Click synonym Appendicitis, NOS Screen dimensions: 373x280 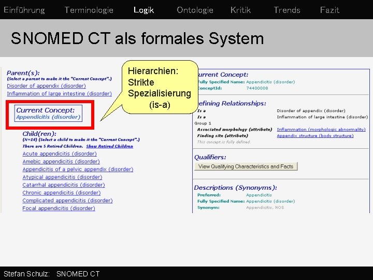point(265,207)
